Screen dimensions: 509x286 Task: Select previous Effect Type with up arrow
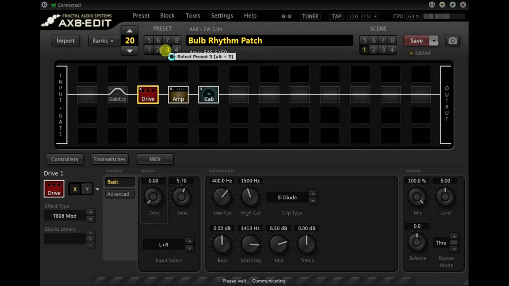[x=91, y=212]
